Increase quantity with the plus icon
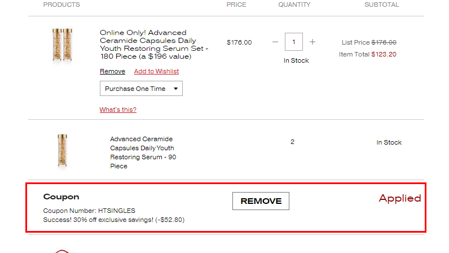449x253 pixels. 312,42
